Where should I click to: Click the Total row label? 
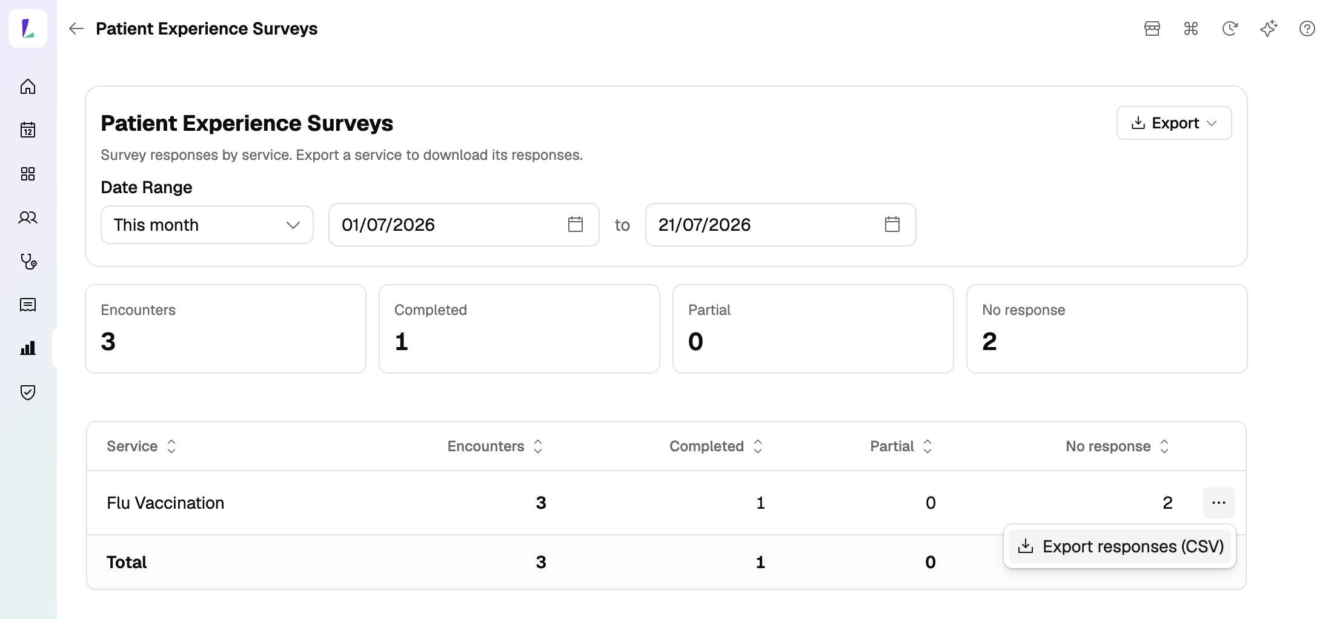pyautogui.click(x=127, y=562)
